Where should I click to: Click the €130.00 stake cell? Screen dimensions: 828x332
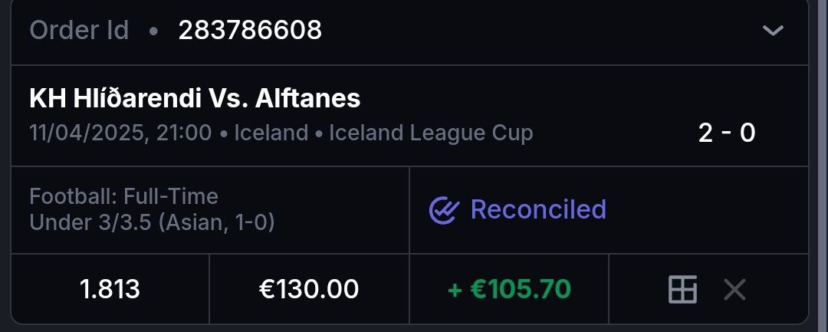click(x=309, y=290)
